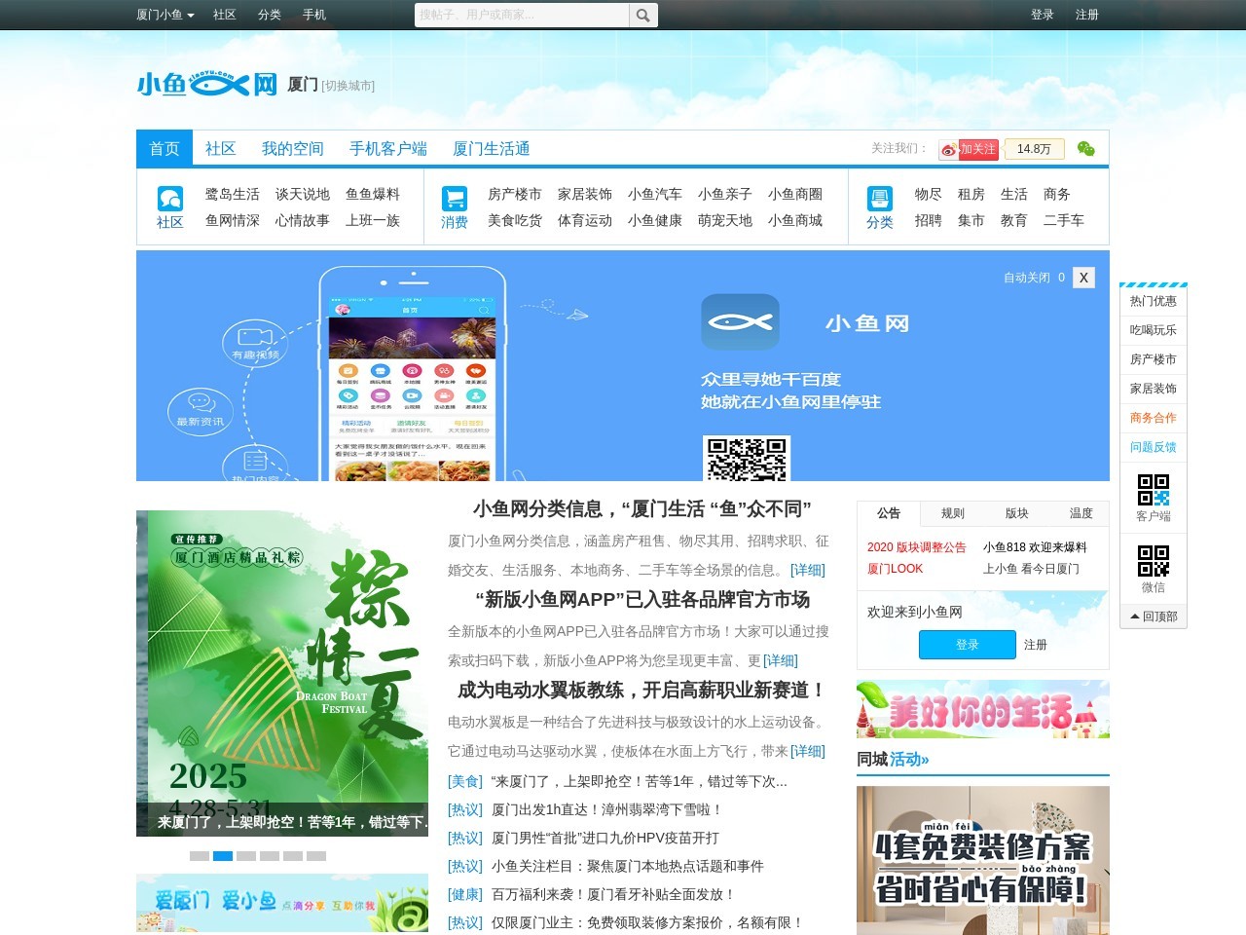Click 问题反馈 in side panel

click(1154, 447)
